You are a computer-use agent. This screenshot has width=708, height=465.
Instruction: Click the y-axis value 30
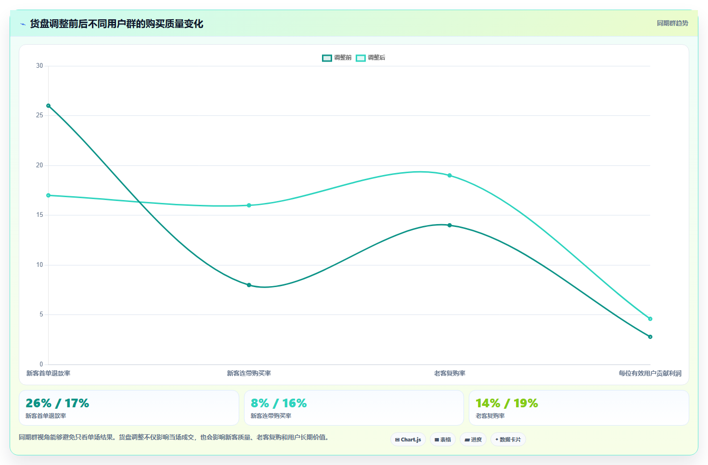[x=39, y=66]
